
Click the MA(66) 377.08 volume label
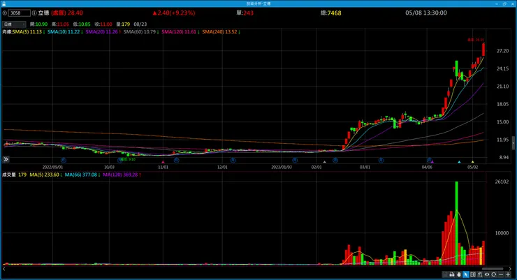(x=82, y=175)
